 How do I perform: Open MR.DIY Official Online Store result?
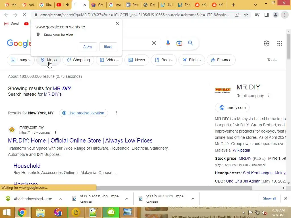coord(80,141)
